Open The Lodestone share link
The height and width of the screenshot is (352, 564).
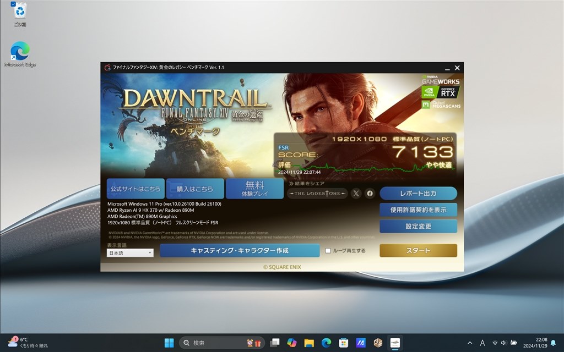[x=317, y=193]
